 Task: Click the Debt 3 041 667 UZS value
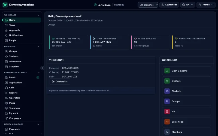(69, 77)
